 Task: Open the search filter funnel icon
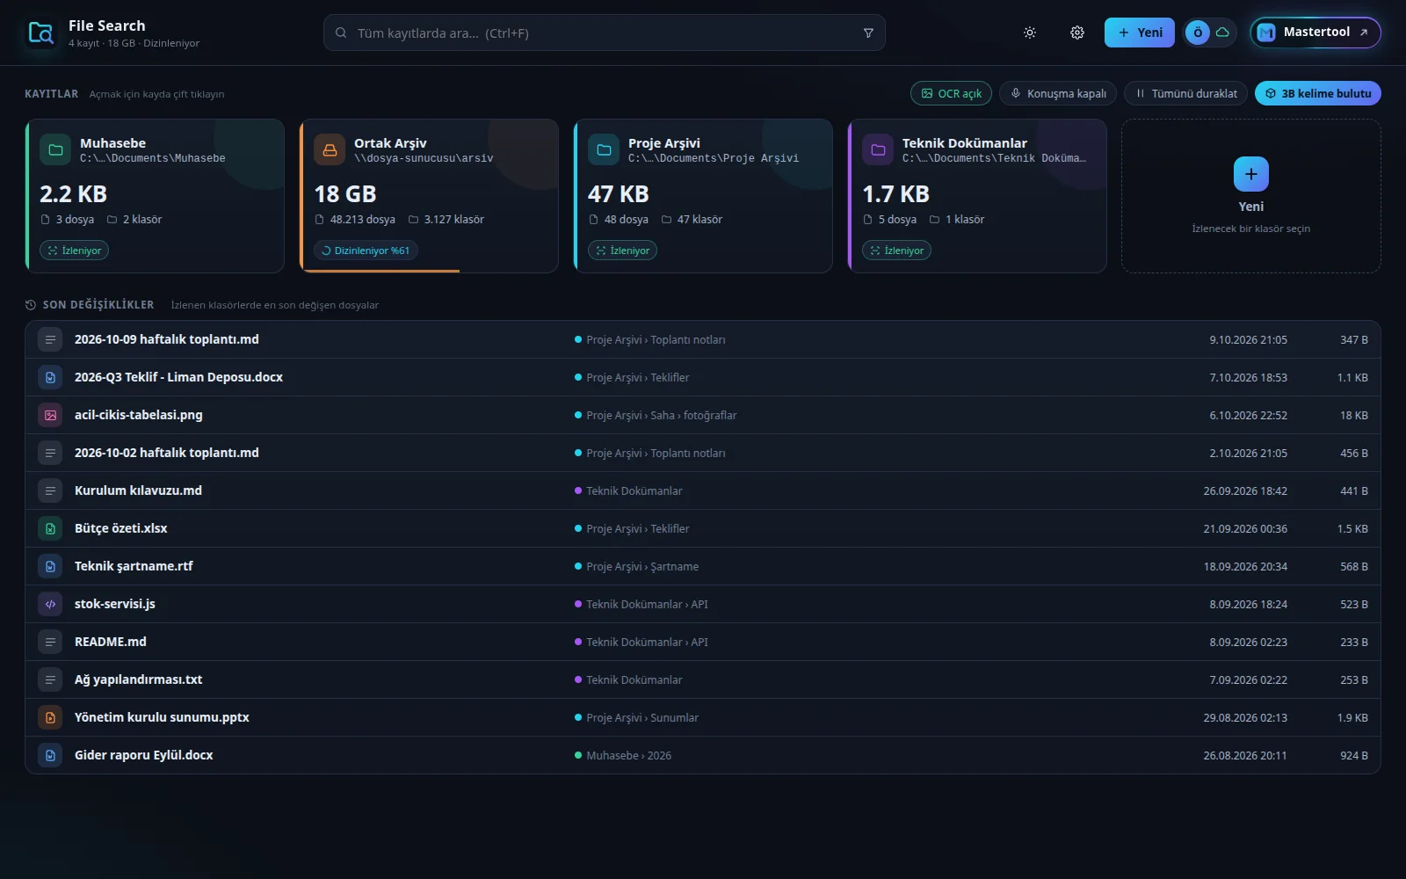coord(868,33)
